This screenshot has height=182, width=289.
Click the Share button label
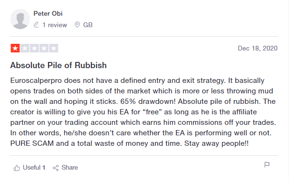click(70, 167)
